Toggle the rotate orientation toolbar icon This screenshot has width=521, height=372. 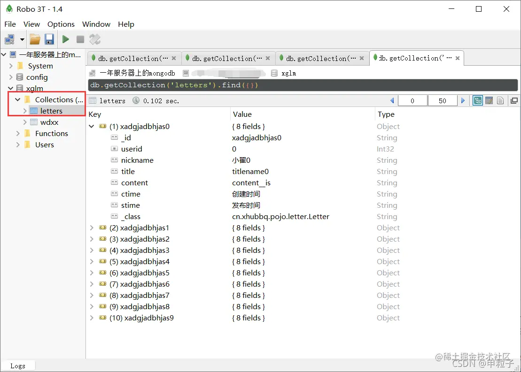(x=95, y=39)
